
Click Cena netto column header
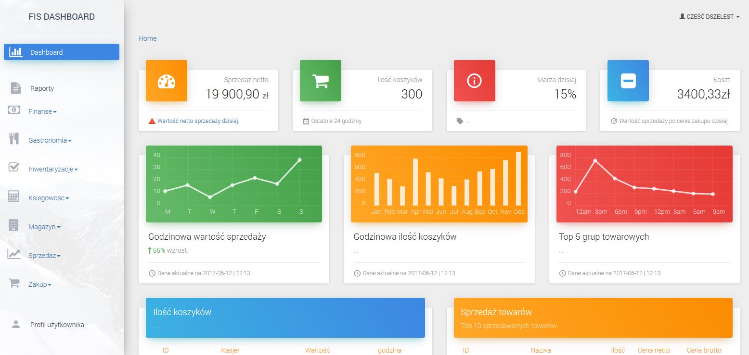click(654, 350)
